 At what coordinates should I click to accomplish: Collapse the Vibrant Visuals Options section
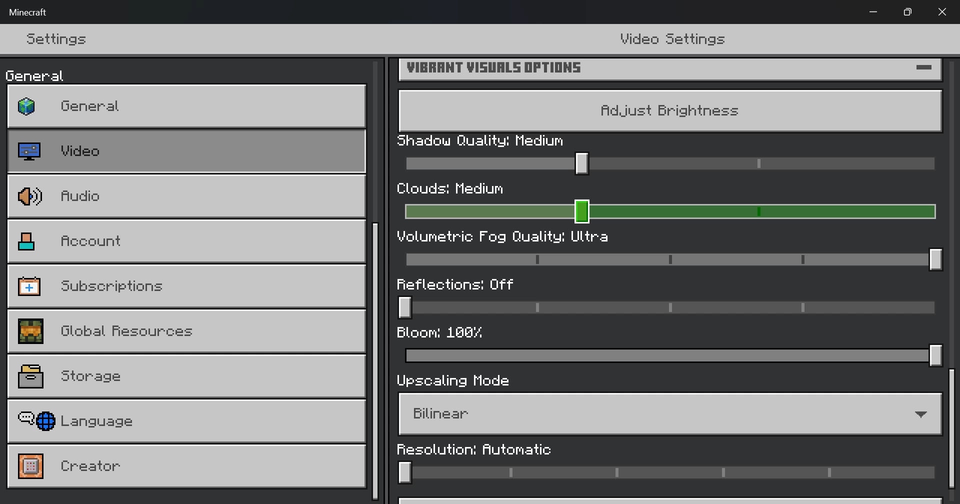click(923, 67)
